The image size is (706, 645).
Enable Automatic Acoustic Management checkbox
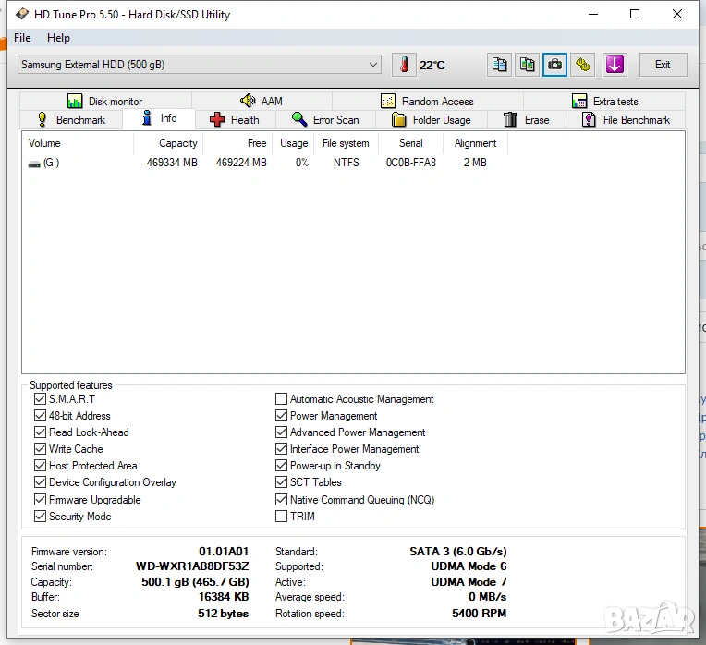coord(281,399)
